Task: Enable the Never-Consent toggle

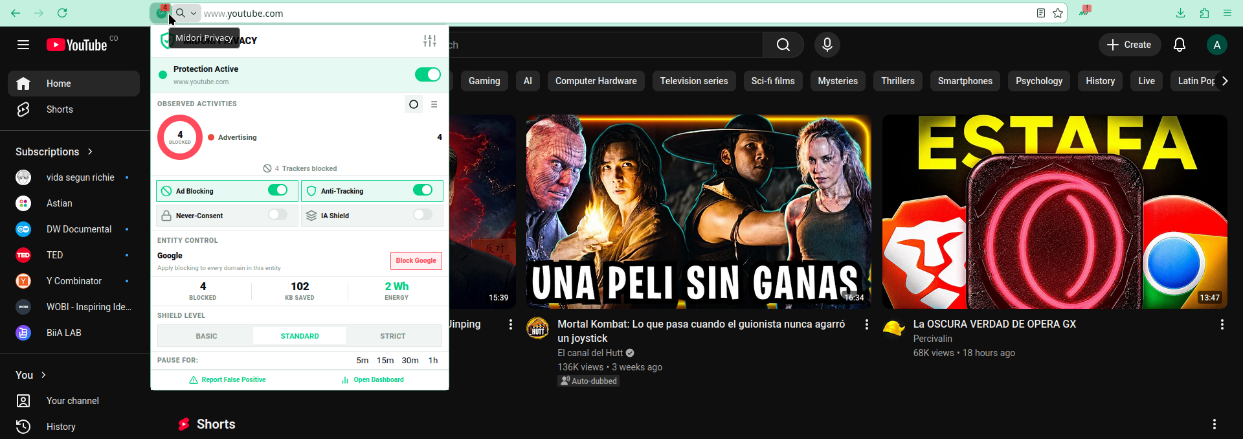Action: [x=278, y=214]
